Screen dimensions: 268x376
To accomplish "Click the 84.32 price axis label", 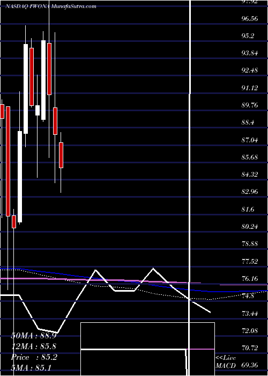I will (x=250, y=175).
